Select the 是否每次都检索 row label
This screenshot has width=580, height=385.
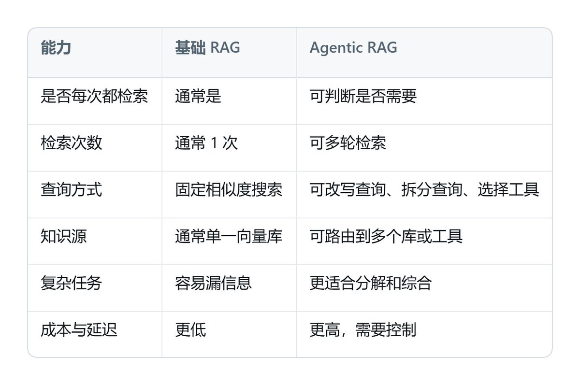pyautogui.click(x=95, y=96)
